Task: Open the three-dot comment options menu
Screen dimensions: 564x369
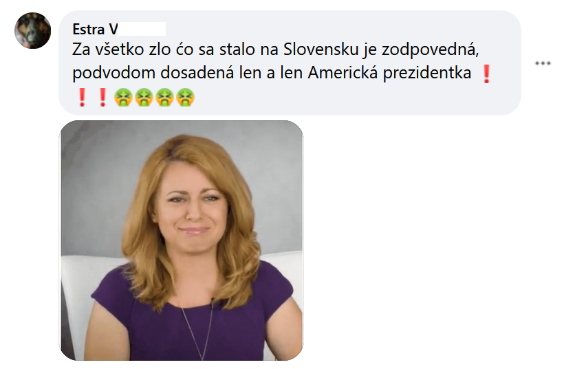Action: point(543,63)
